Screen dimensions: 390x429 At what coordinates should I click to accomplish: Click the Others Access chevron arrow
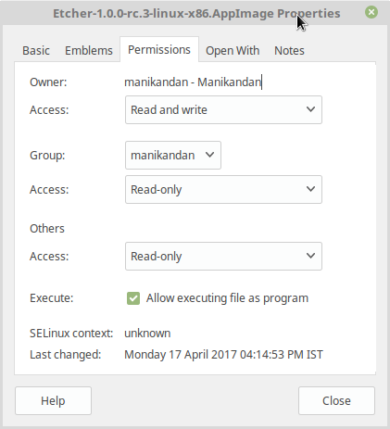point(310,256)
